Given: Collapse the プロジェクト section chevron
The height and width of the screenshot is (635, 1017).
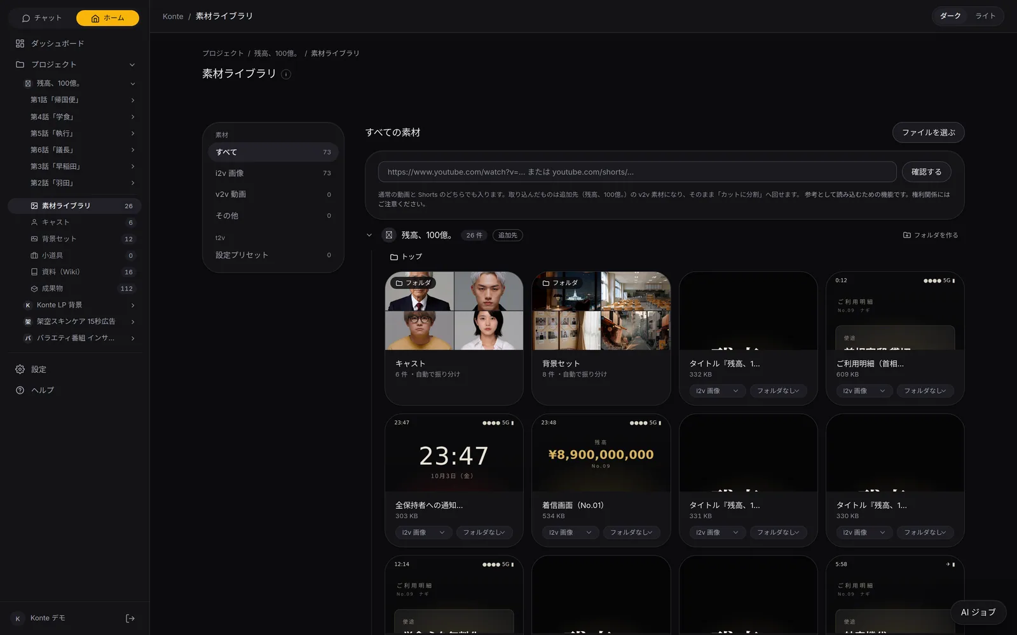Looking at the screenshot, I should pos(132,65).
